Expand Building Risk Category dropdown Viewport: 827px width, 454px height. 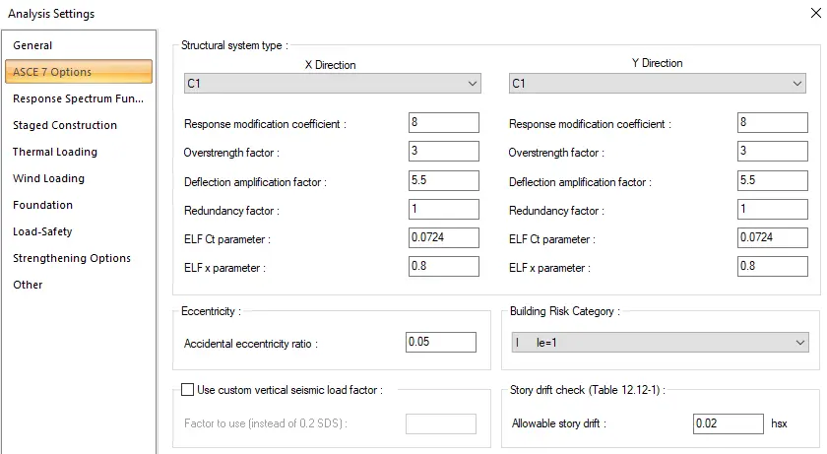click(660, 342)
